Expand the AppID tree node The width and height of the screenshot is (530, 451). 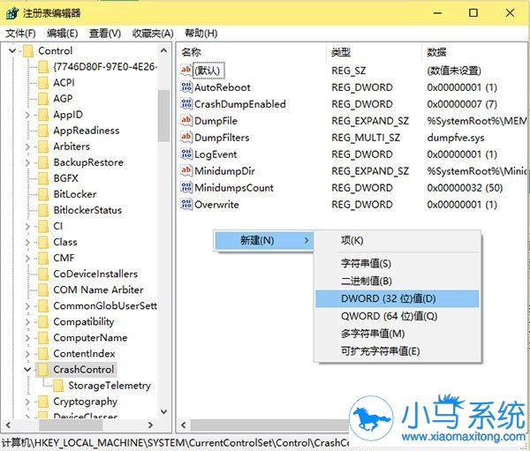point(27,115)
